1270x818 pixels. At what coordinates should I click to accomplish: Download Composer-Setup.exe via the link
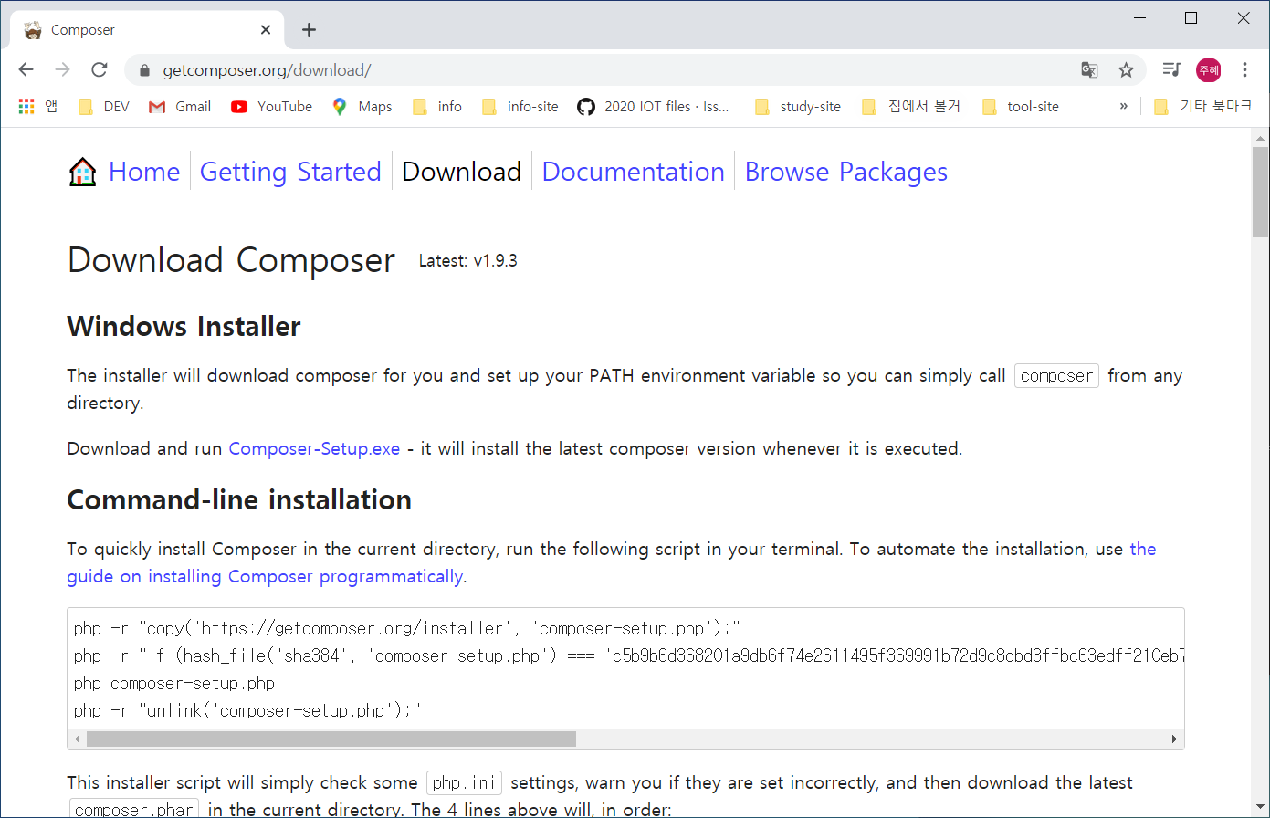[x=314, y=448]
